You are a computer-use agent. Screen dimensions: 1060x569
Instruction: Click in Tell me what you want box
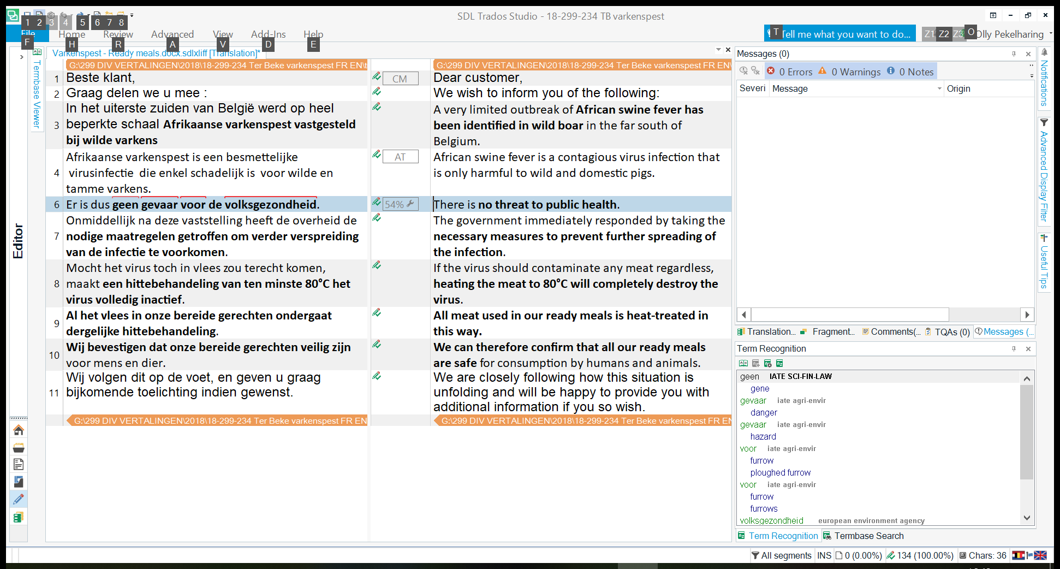point(845,34)
